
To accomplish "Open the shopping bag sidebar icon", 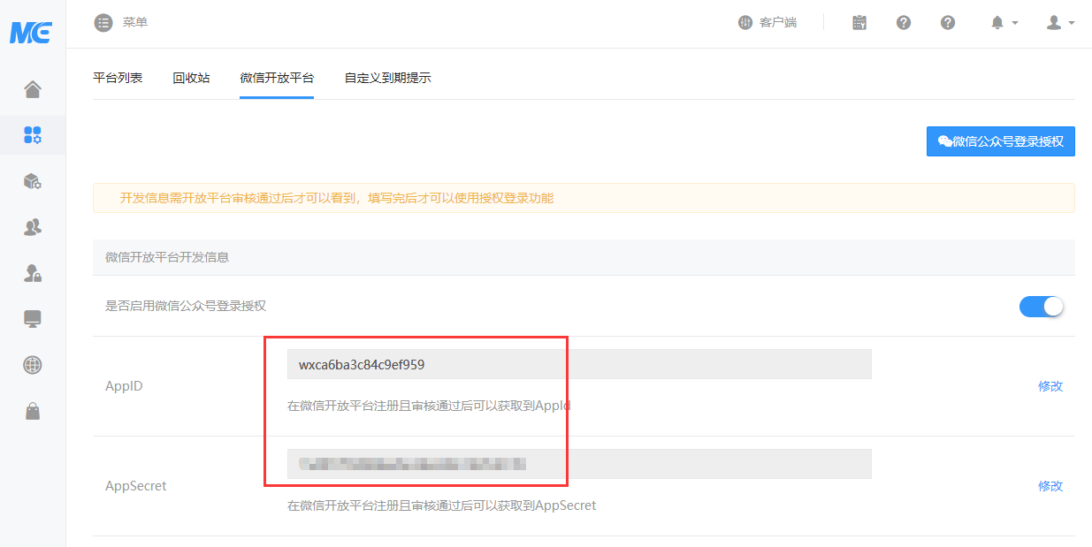I will point(33,411).
